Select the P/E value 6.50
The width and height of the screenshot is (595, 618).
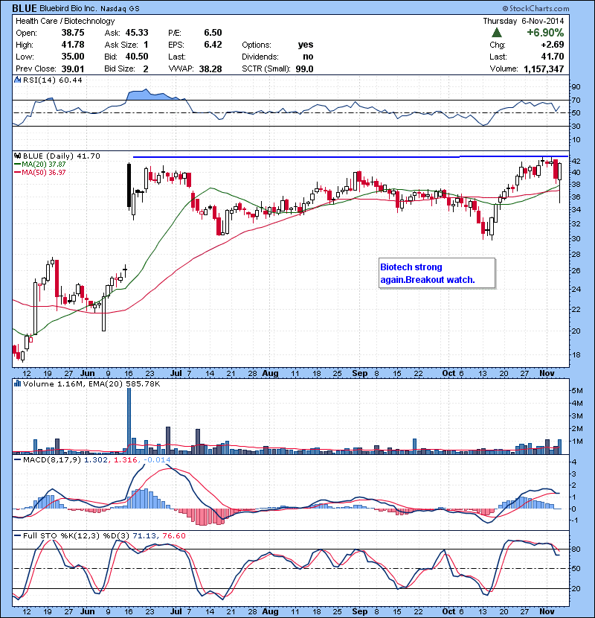pos(213,33)
